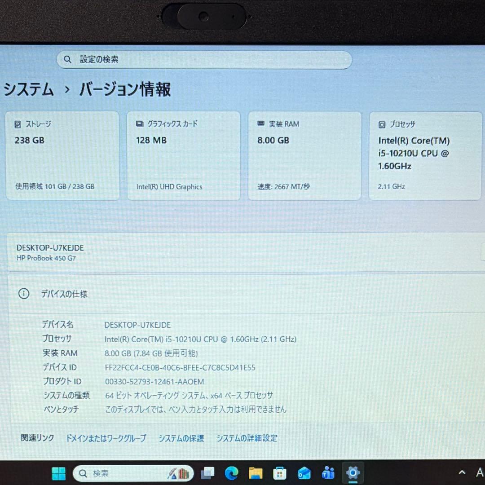Open File Explorer from taskbar

pos(256,473)
